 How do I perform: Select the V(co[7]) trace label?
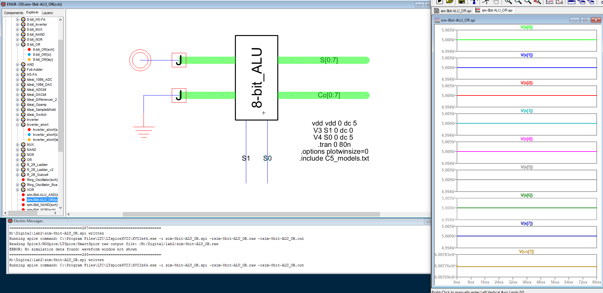[x=526, y=252]
